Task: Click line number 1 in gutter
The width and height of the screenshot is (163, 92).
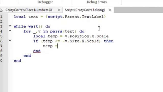Action: 1,17
